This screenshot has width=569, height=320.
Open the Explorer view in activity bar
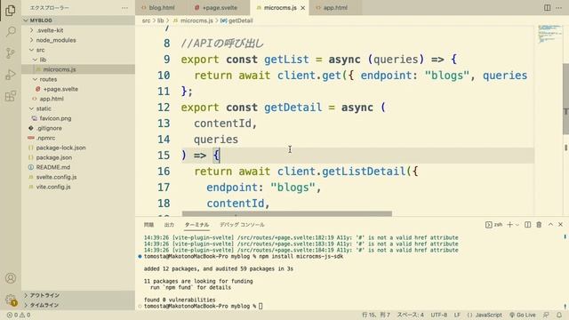[x=11, y=11]
